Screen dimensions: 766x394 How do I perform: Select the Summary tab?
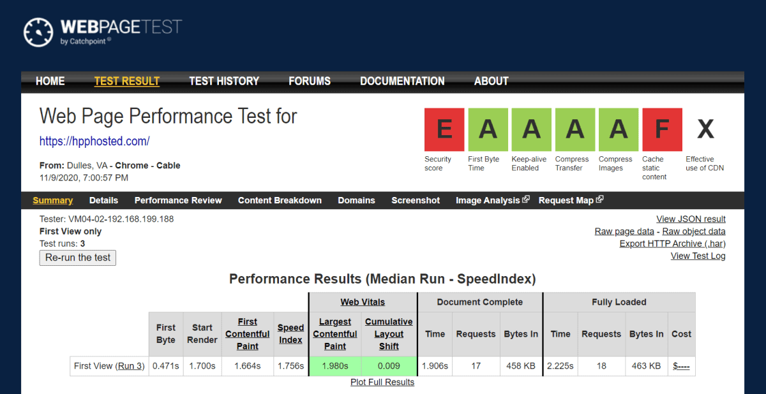[53, 200]
